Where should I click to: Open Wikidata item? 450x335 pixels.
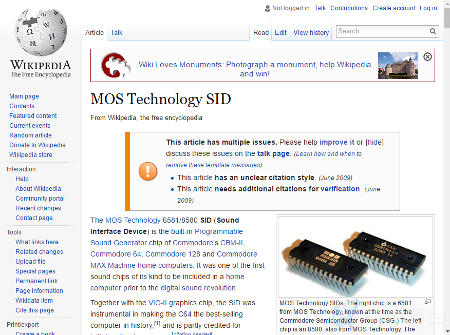(34, 300)
